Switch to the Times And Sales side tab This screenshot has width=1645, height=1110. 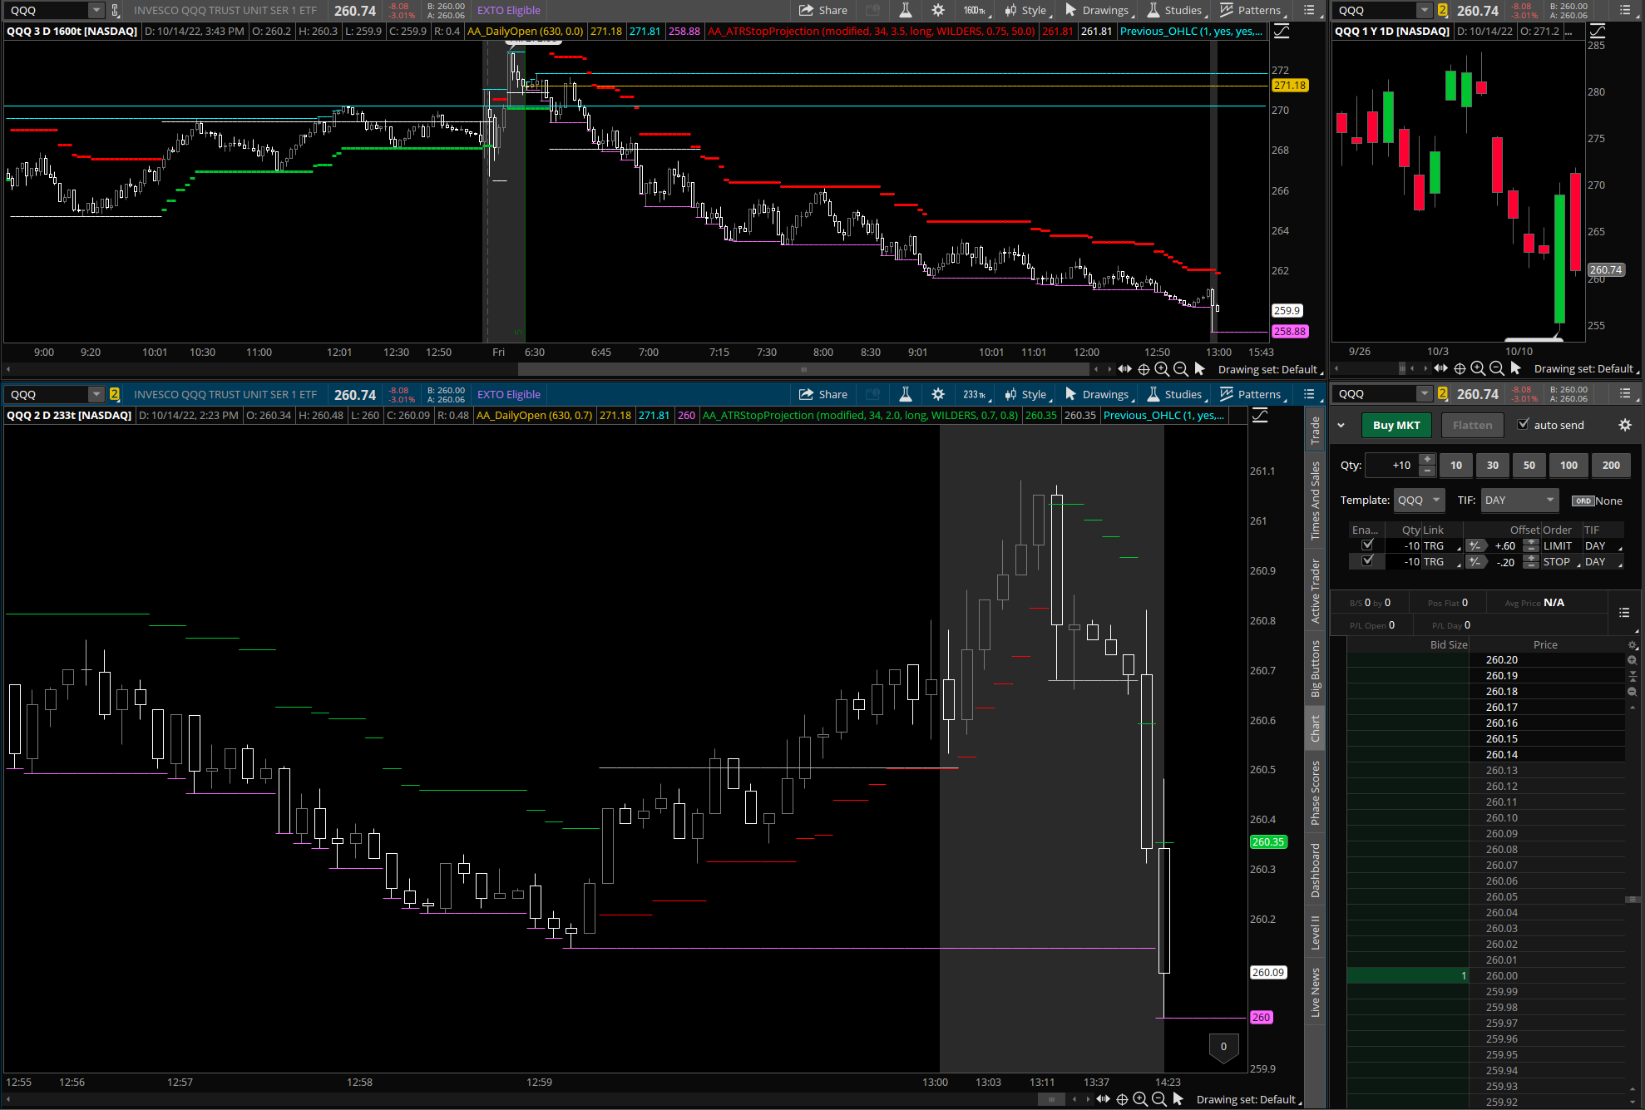[1315, 501]
